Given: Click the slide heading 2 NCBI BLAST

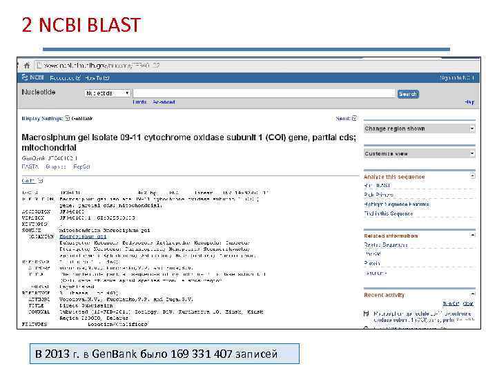Looking at the screenshot, I should [x=81, y=25].
